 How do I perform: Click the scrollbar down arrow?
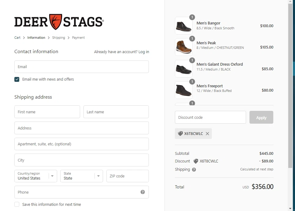(x=290, y=209)
